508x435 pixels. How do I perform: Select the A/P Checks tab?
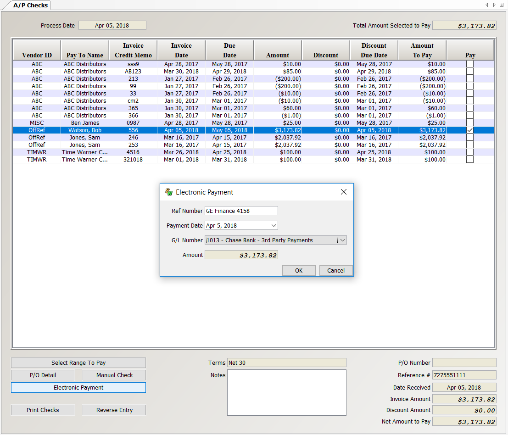pos(30,5)
